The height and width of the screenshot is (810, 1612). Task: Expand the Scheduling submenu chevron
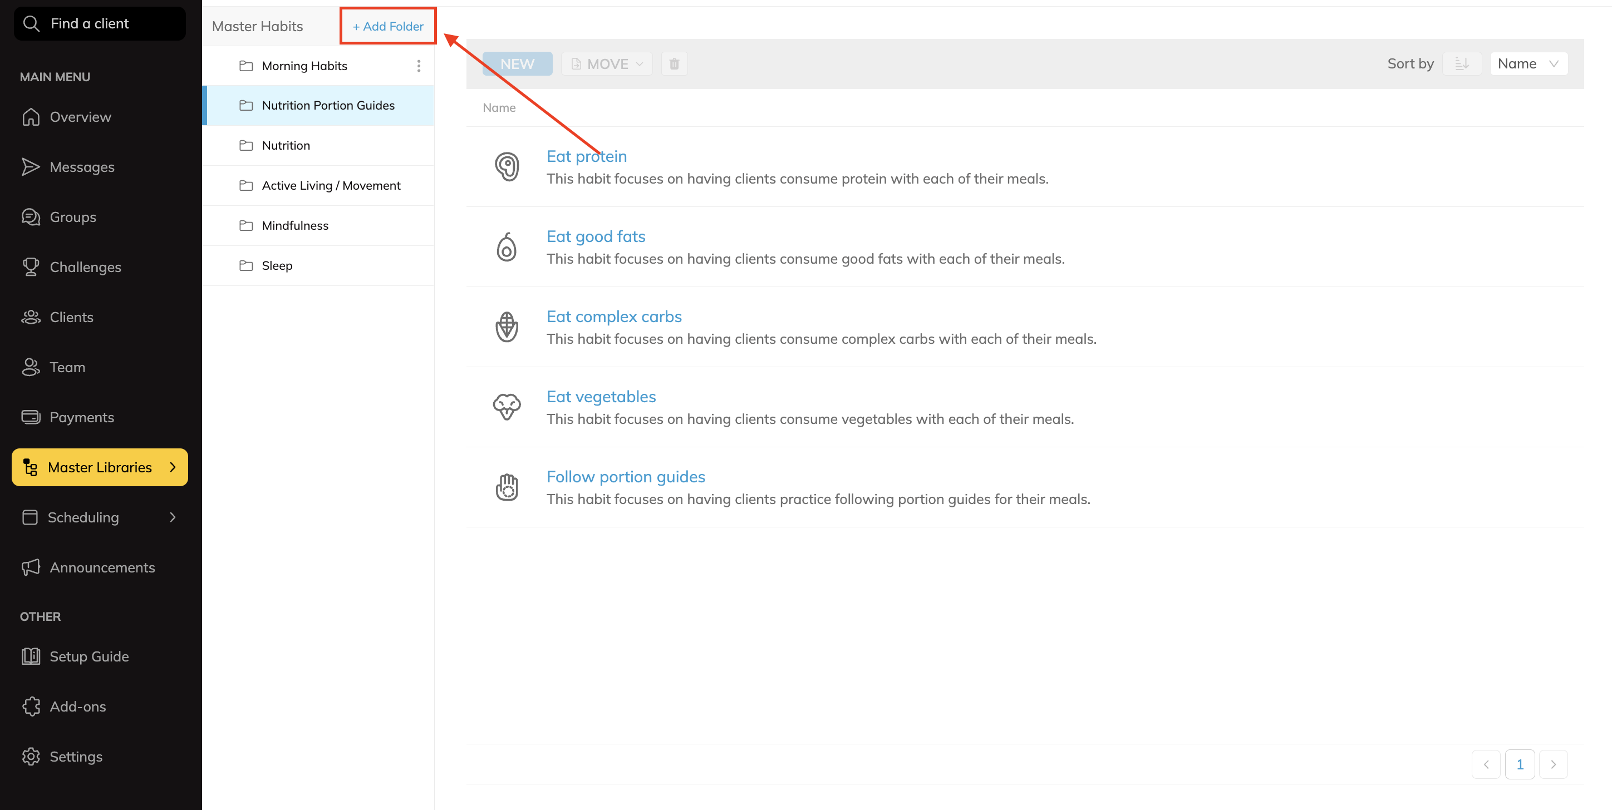pyautogui.click(x=173, y=517)
